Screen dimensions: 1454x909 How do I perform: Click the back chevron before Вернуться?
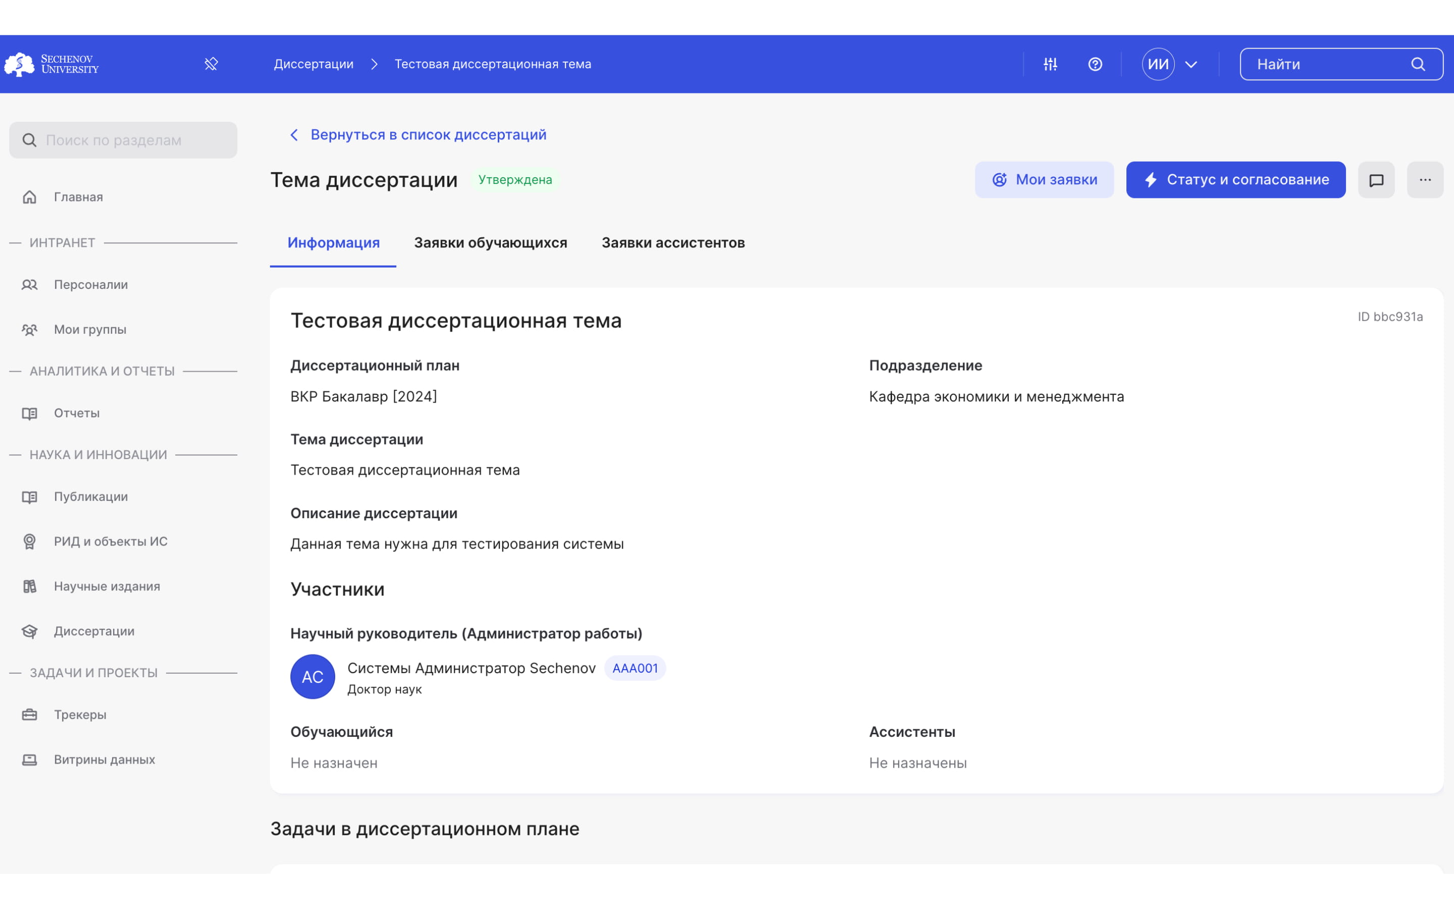[x=294, y=135]
